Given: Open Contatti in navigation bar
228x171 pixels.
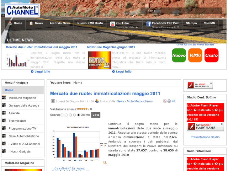Looking at the screenshot, I should (209, 23).
